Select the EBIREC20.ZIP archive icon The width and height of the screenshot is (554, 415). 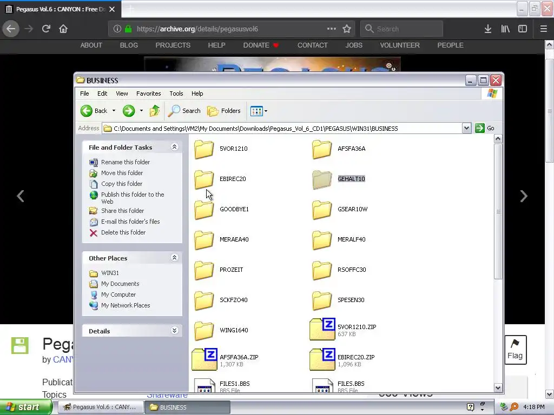322,359
